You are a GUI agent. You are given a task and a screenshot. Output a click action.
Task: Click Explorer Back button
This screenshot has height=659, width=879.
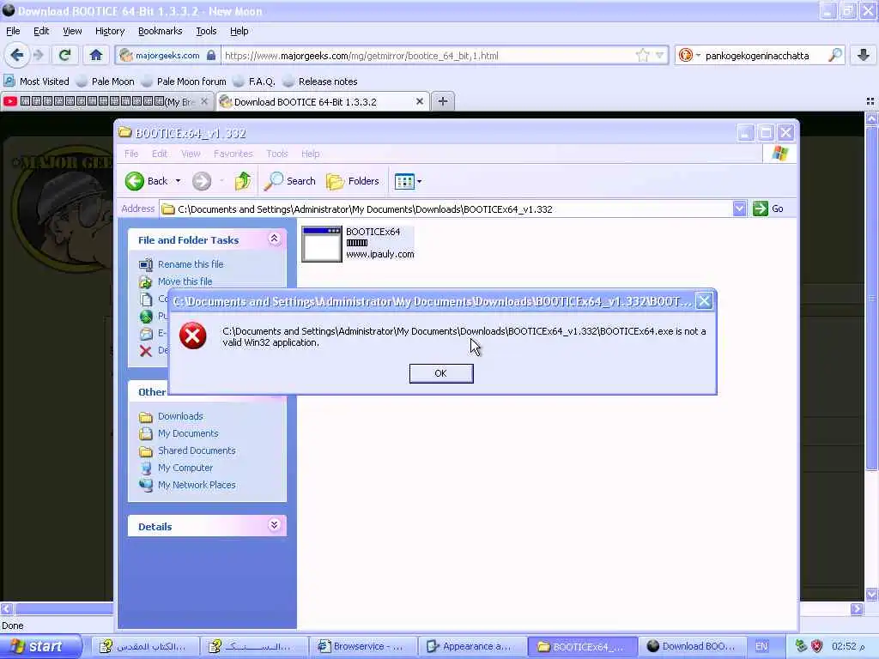146,181
